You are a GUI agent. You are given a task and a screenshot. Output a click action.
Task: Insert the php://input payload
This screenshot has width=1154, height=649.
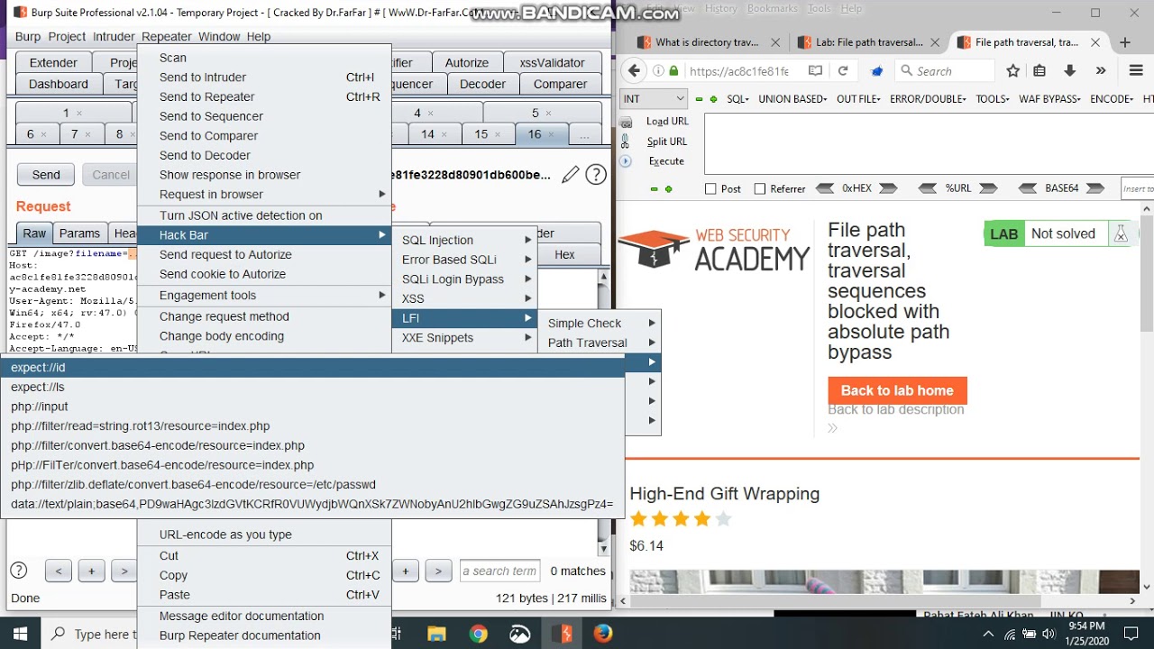[x=312, y=407]
